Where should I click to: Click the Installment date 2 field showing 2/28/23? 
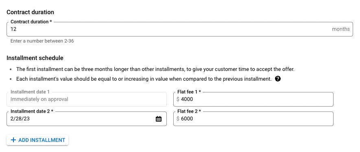click(x=87, y=119)
